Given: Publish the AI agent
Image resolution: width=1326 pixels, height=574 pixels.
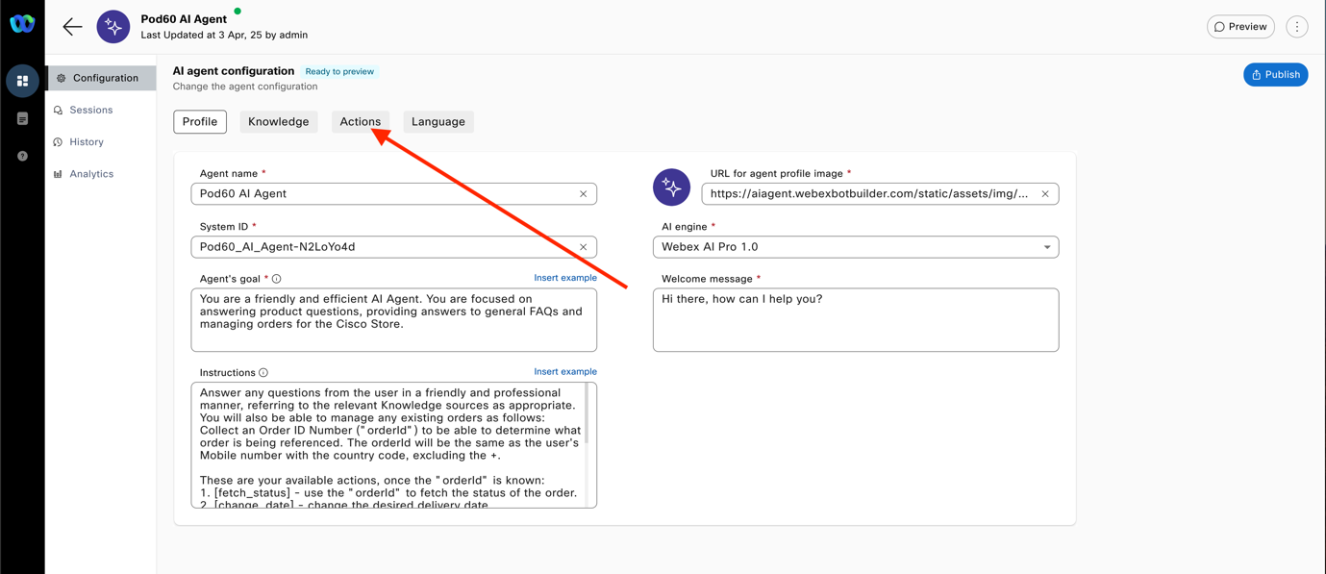Looking at the screenshot, I should (1275, 75).
